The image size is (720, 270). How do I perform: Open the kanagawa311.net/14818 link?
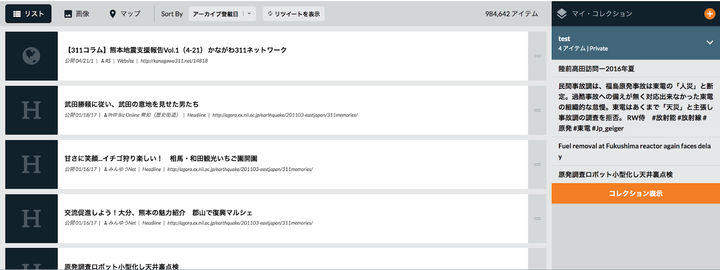[x=174, y=61]
